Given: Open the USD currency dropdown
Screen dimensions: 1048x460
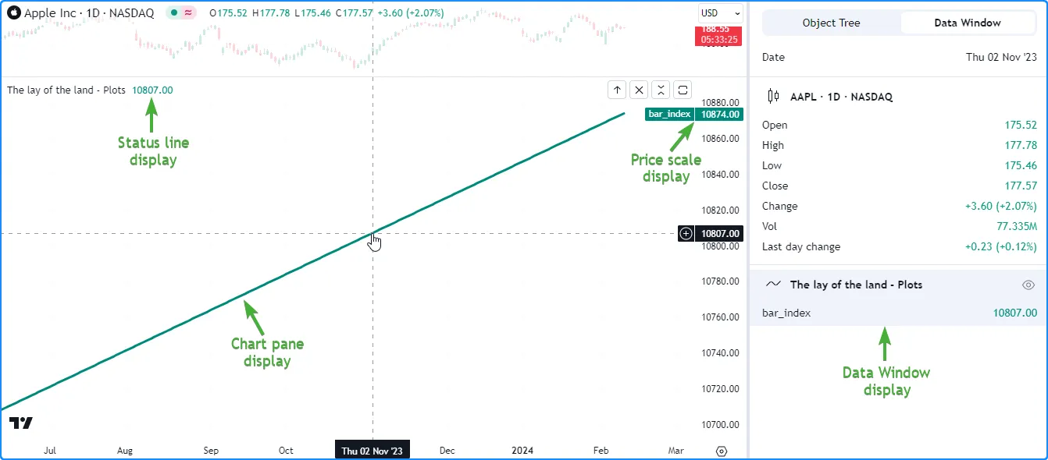Looking at the screenshot, I should click(x=720, y=13).
